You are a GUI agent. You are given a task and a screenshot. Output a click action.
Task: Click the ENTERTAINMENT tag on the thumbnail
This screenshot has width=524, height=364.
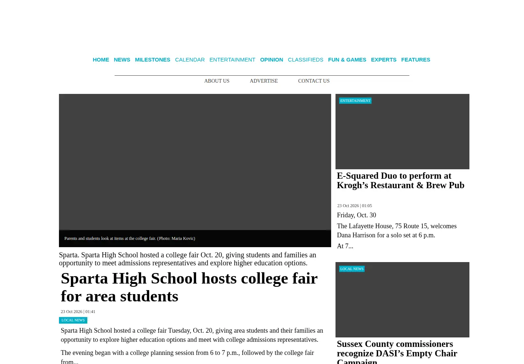[x=355, y=101]
